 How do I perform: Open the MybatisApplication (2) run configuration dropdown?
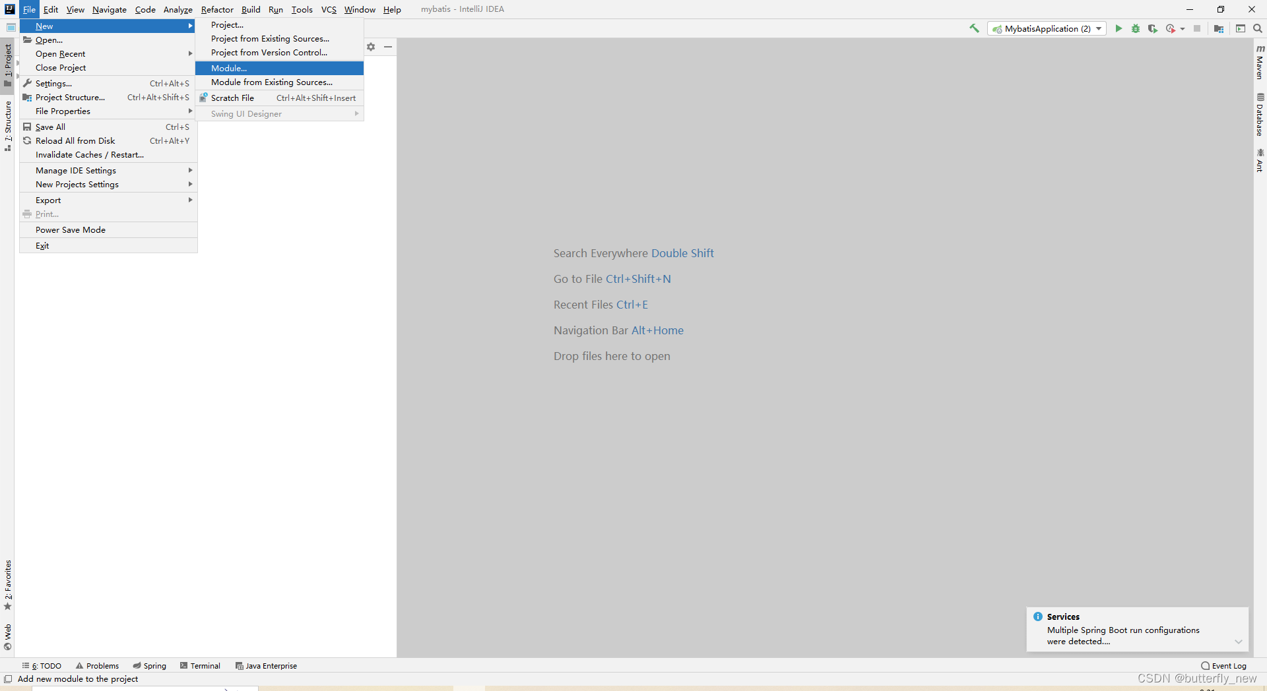click(1047, 28)
